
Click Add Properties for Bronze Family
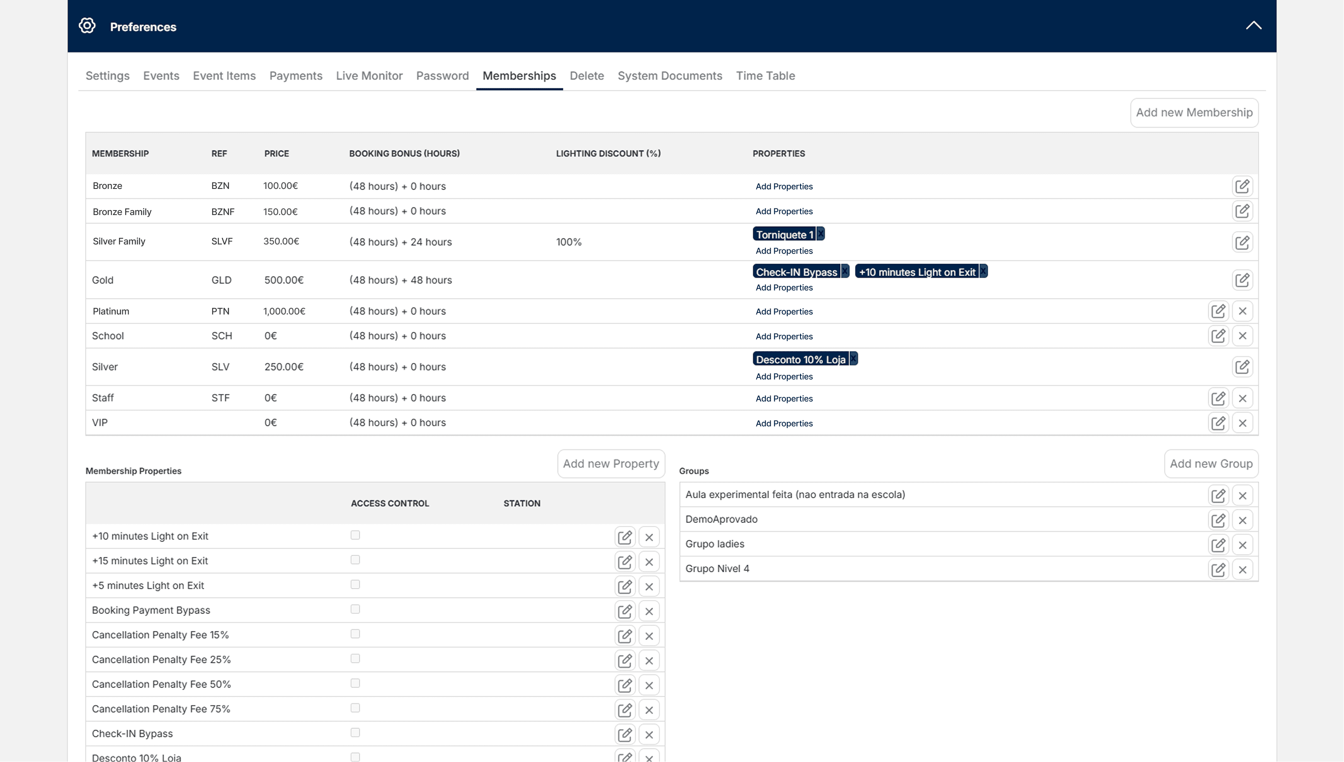[784, 211]
